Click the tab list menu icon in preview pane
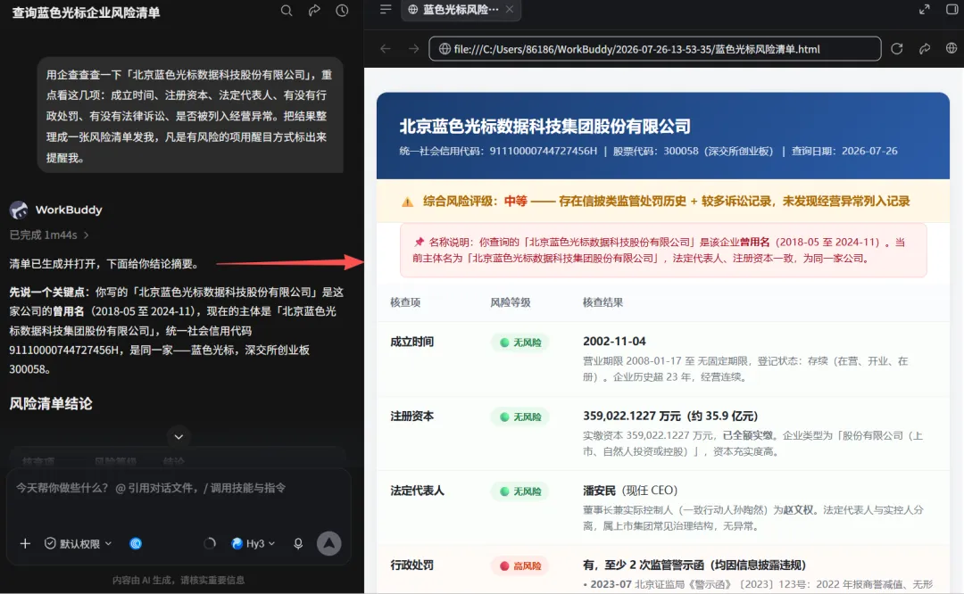This screenshot has width=964, height=594. coord(386,9)
